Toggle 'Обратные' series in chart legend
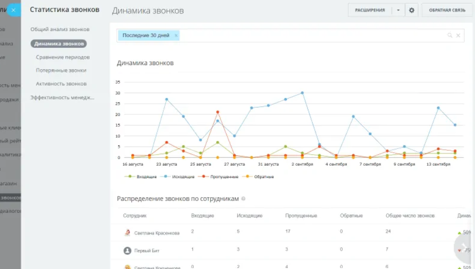This screenshot has width=475, height=269. coord(260,177)
